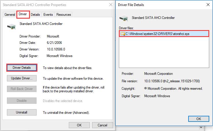This screenshot has width=213, height=131.
Task: Click the Driver Provider value Microsoft
Action: point(53,36)
